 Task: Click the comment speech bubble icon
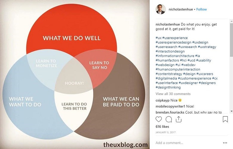169,119
